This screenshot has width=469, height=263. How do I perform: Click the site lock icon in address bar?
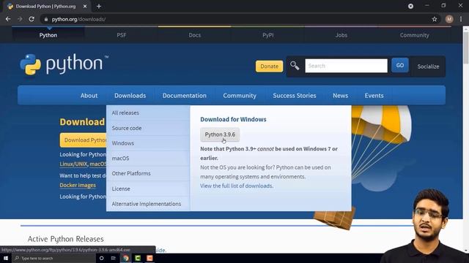click(45, 20)
